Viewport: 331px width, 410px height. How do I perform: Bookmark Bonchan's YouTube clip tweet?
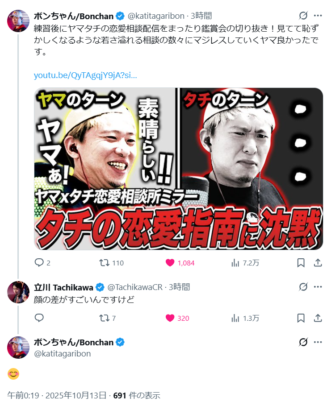[301, 263]
